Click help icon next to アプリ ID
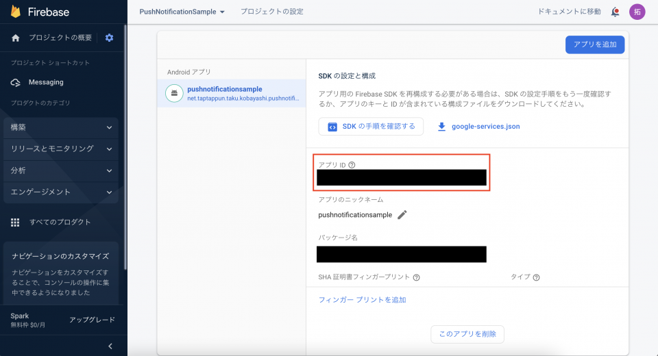658x356 pixels. [352, 165]
